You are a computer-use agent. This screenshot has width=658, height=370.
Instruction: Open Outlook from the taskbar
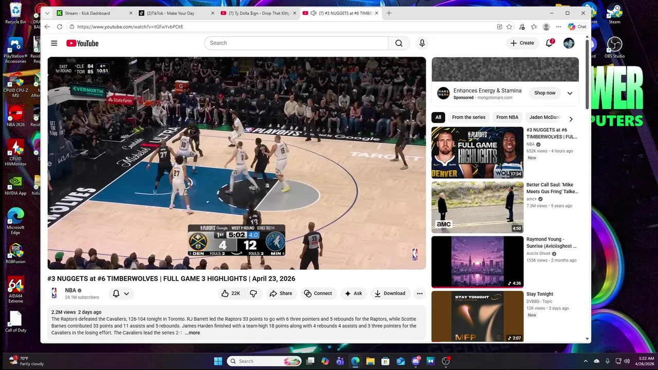coord(400,361)
